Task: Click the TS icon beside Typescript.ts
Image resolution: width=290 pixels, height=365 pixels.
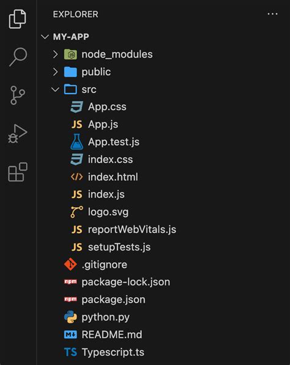Action: click(x=70, y=352)
